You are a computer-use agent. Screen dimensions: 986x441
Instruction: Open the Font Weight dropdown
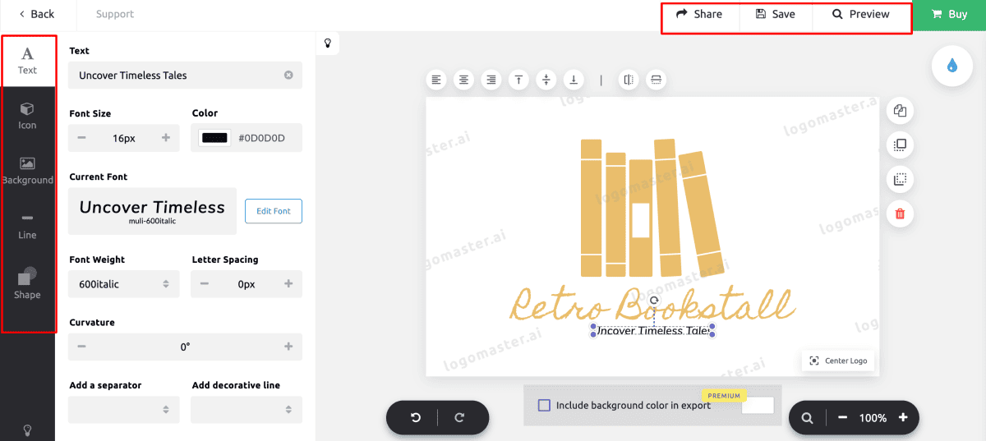[124, 284]
